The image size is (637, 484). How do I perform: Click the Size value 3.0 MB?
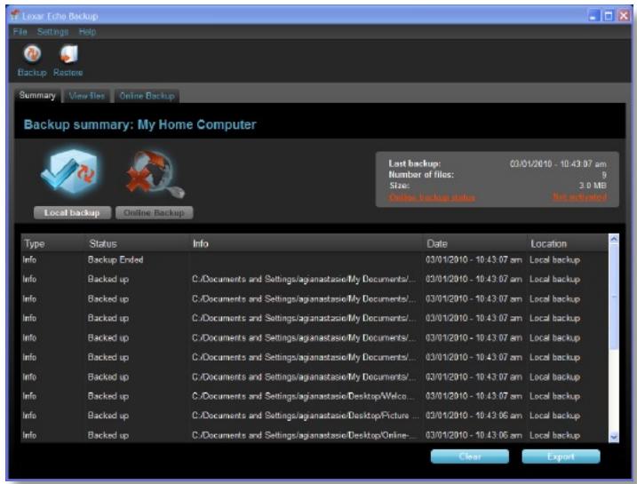click(593, 186)
